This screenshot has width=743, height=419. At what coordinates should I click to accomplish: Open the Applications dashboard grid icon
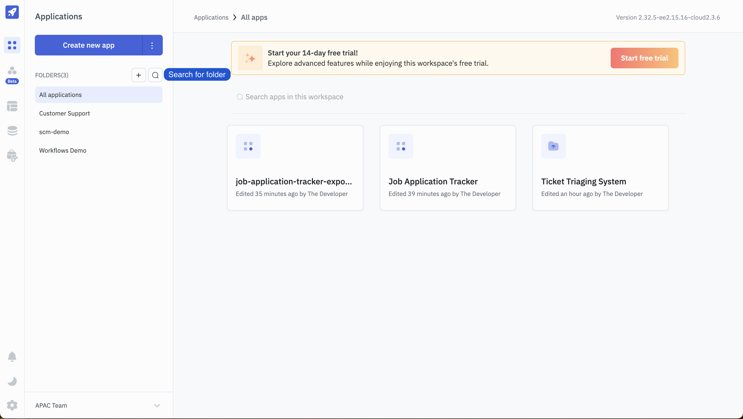(x=12, y=45)
